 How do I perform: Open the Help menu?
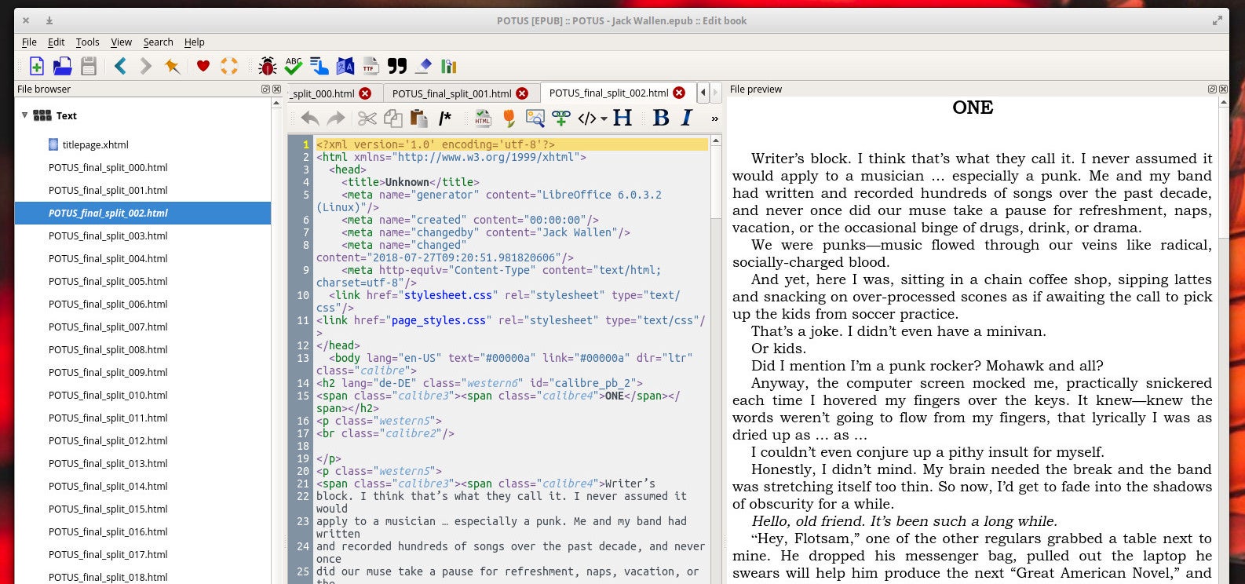[x=194, y=42]
